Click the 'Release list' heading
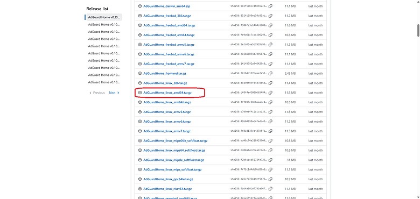The height and width of the screenshot is (199, 420). (97, 9)
